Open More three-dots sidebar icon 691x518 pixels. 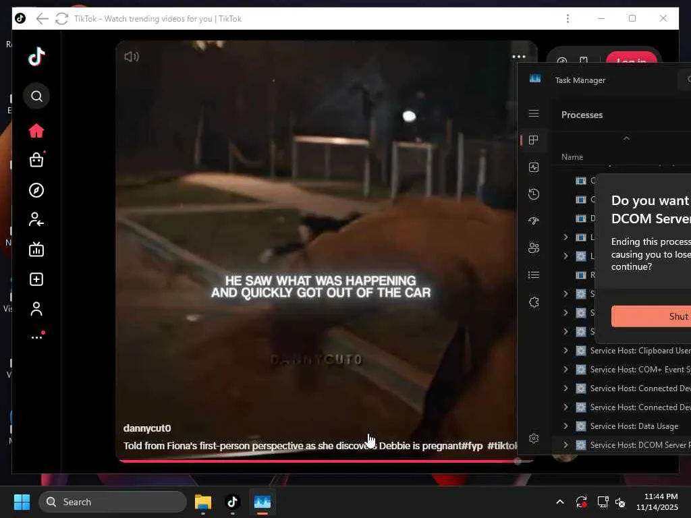(x=38, y=337)
